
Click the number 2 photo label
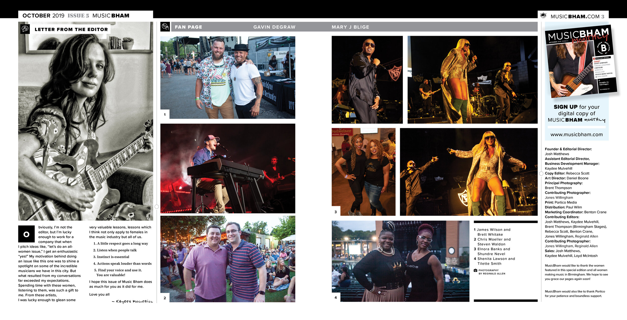tap(165, 298)
